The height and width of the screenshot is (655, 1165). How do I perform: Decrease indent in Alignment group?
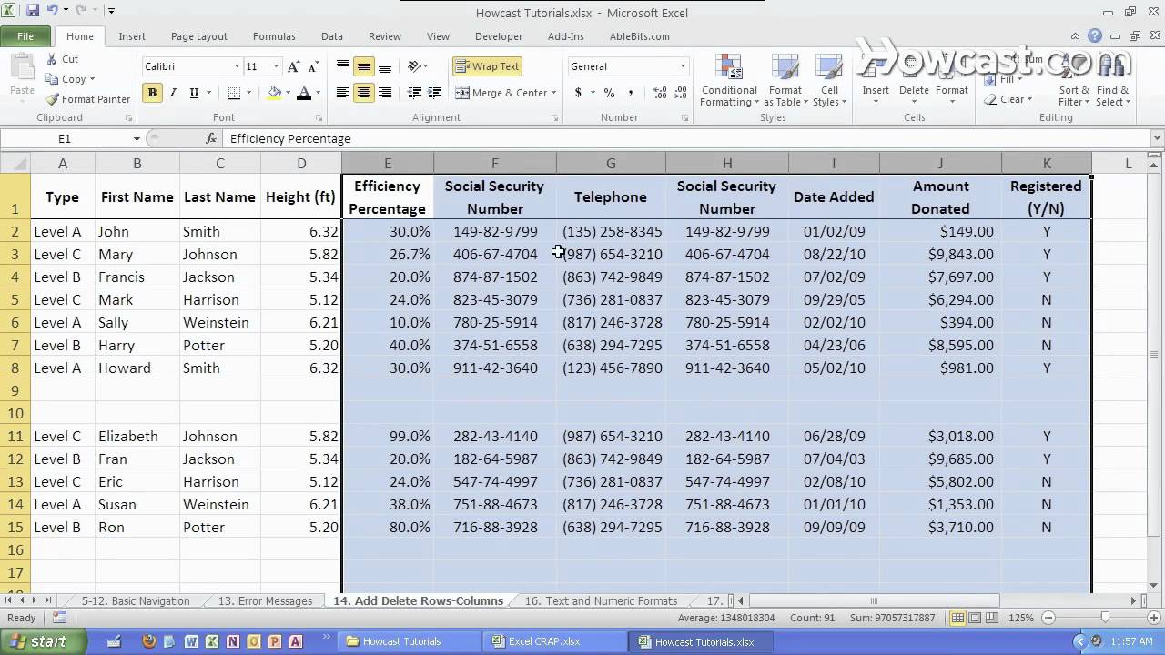point(414,93)
